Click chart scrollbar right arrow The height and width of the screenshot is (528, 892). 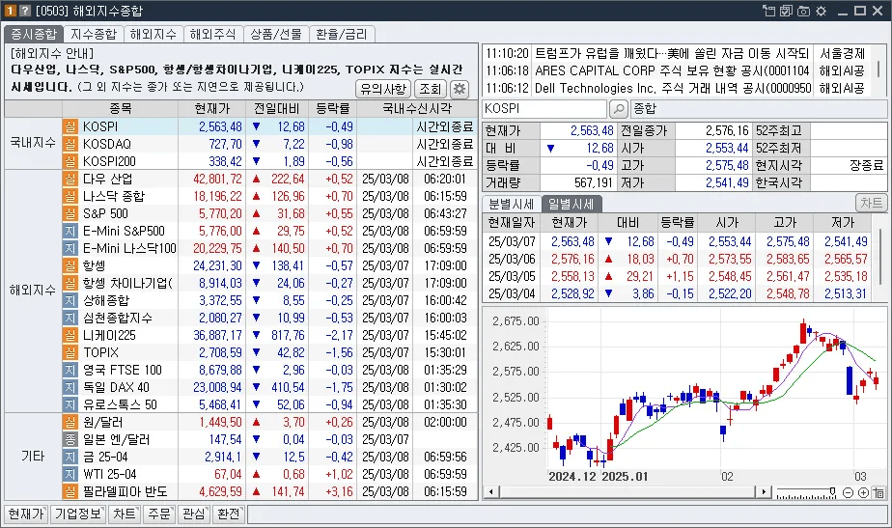click(x=763, y=492)
